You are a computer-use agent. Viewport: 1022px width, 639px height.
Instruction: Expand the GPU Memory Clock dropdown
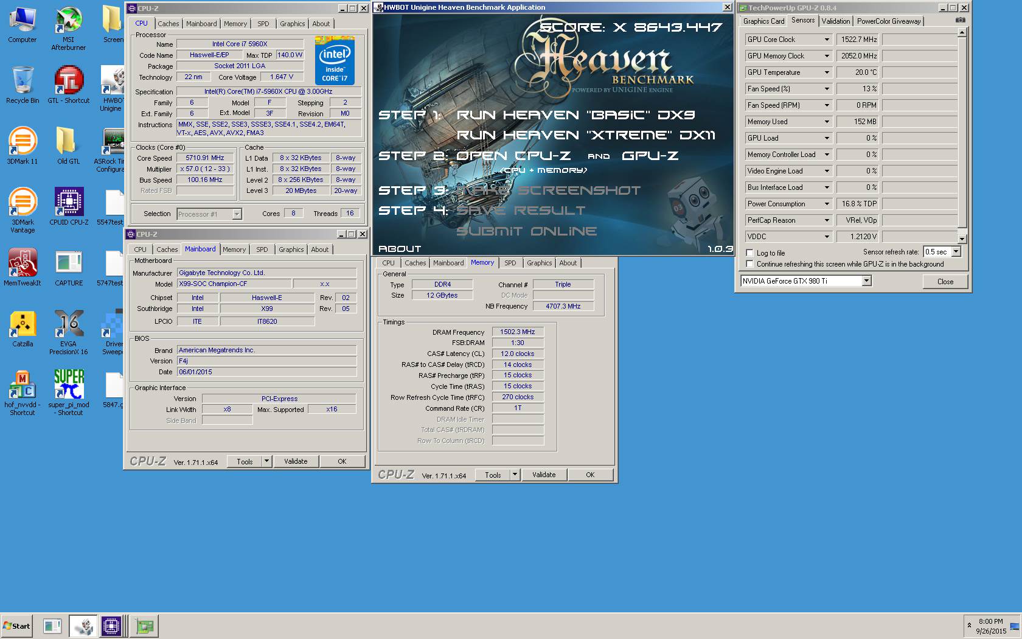click(x=827, y=56)
